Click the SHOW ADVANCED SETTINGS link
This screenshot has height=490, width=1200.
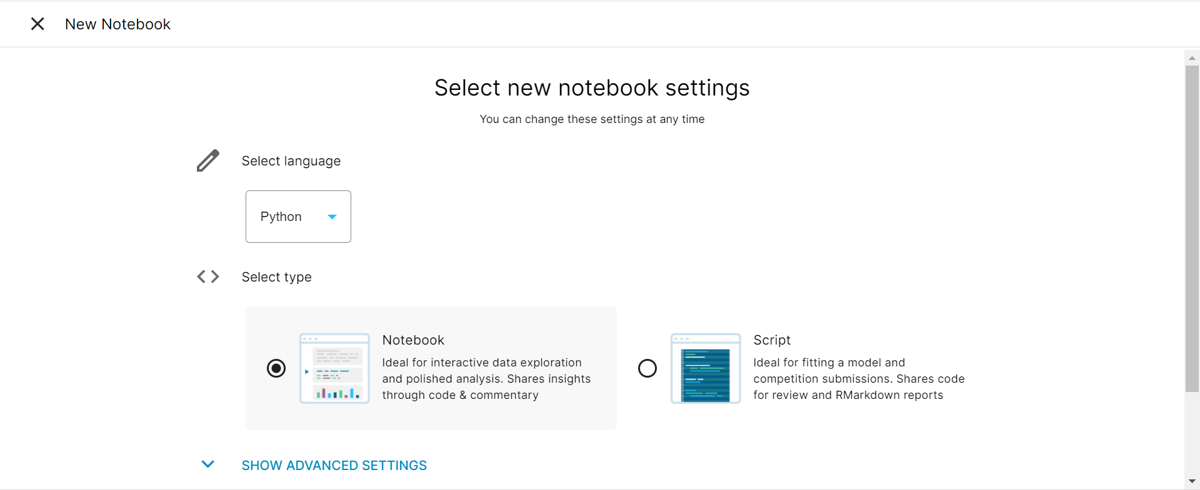pos(334,466)
